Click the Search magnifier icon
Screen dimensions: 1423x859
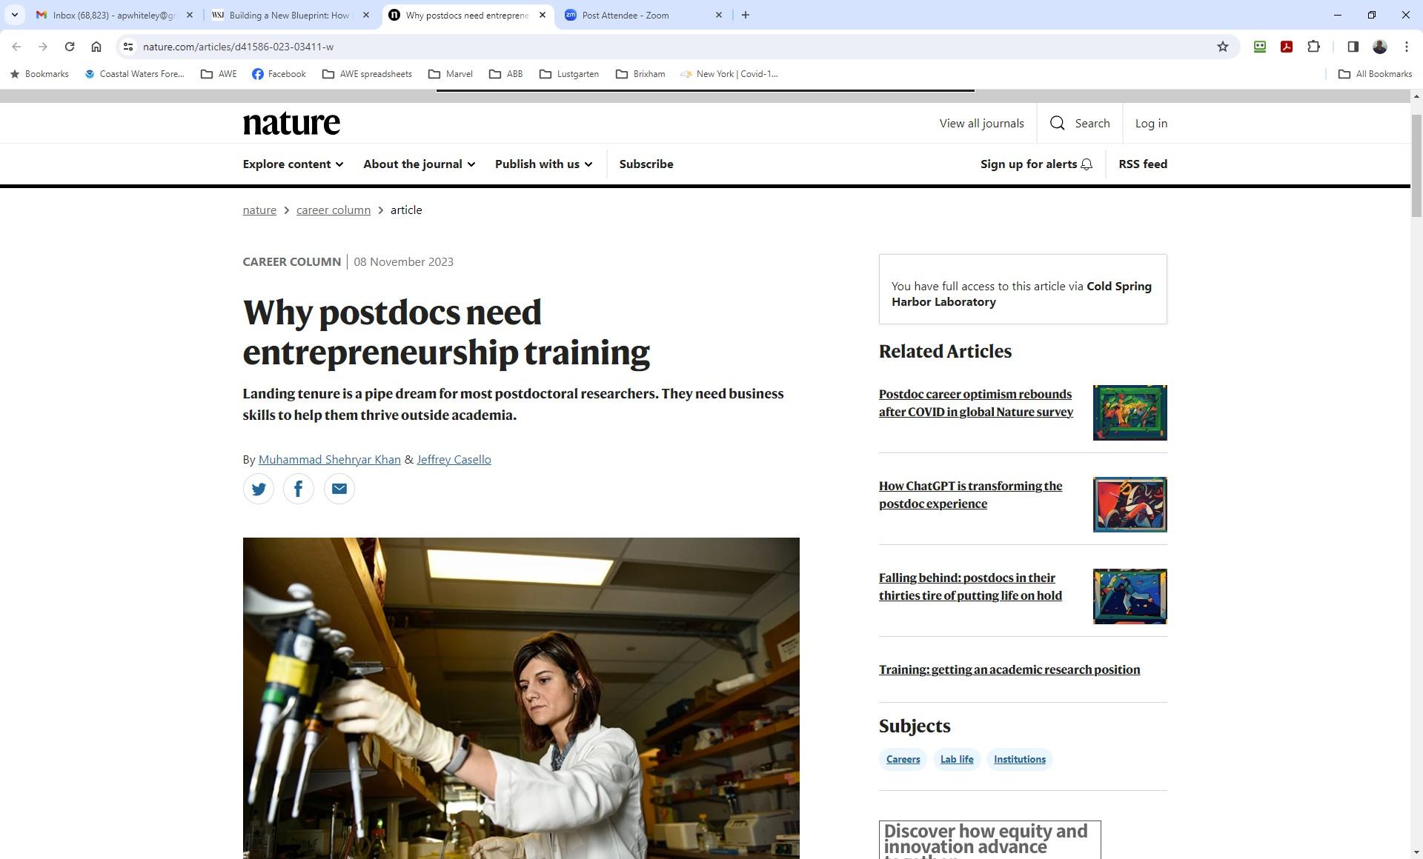pos(1058,124)
